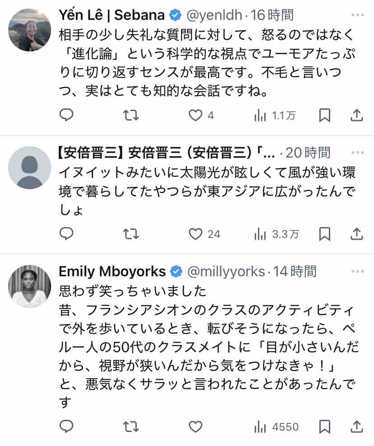
Task: Open more options for Emily Mboyorks' tweet
Action: pos(357,271)
